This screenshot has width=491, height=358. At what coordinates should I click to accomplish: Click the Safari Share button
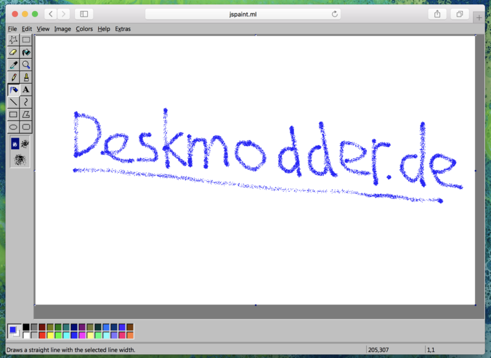(437, 14)
